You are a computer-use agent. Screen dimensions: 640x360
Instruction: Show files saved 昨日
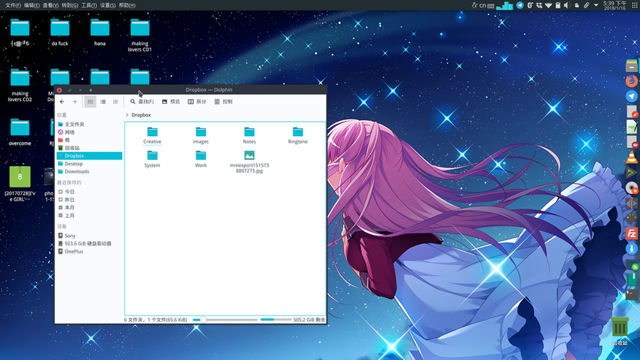coord(90,199)
